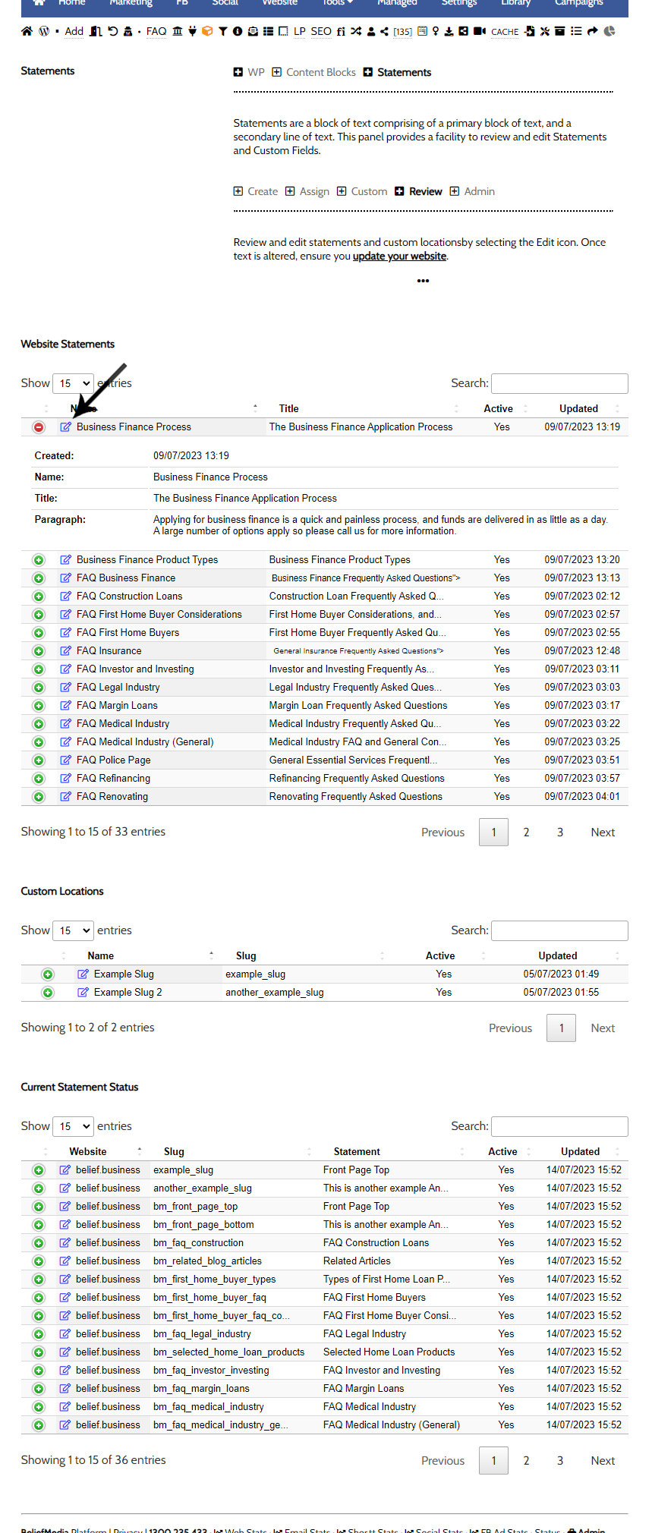
Task: Expand the bm_front_page_top status row
Action: [39, 1207]
